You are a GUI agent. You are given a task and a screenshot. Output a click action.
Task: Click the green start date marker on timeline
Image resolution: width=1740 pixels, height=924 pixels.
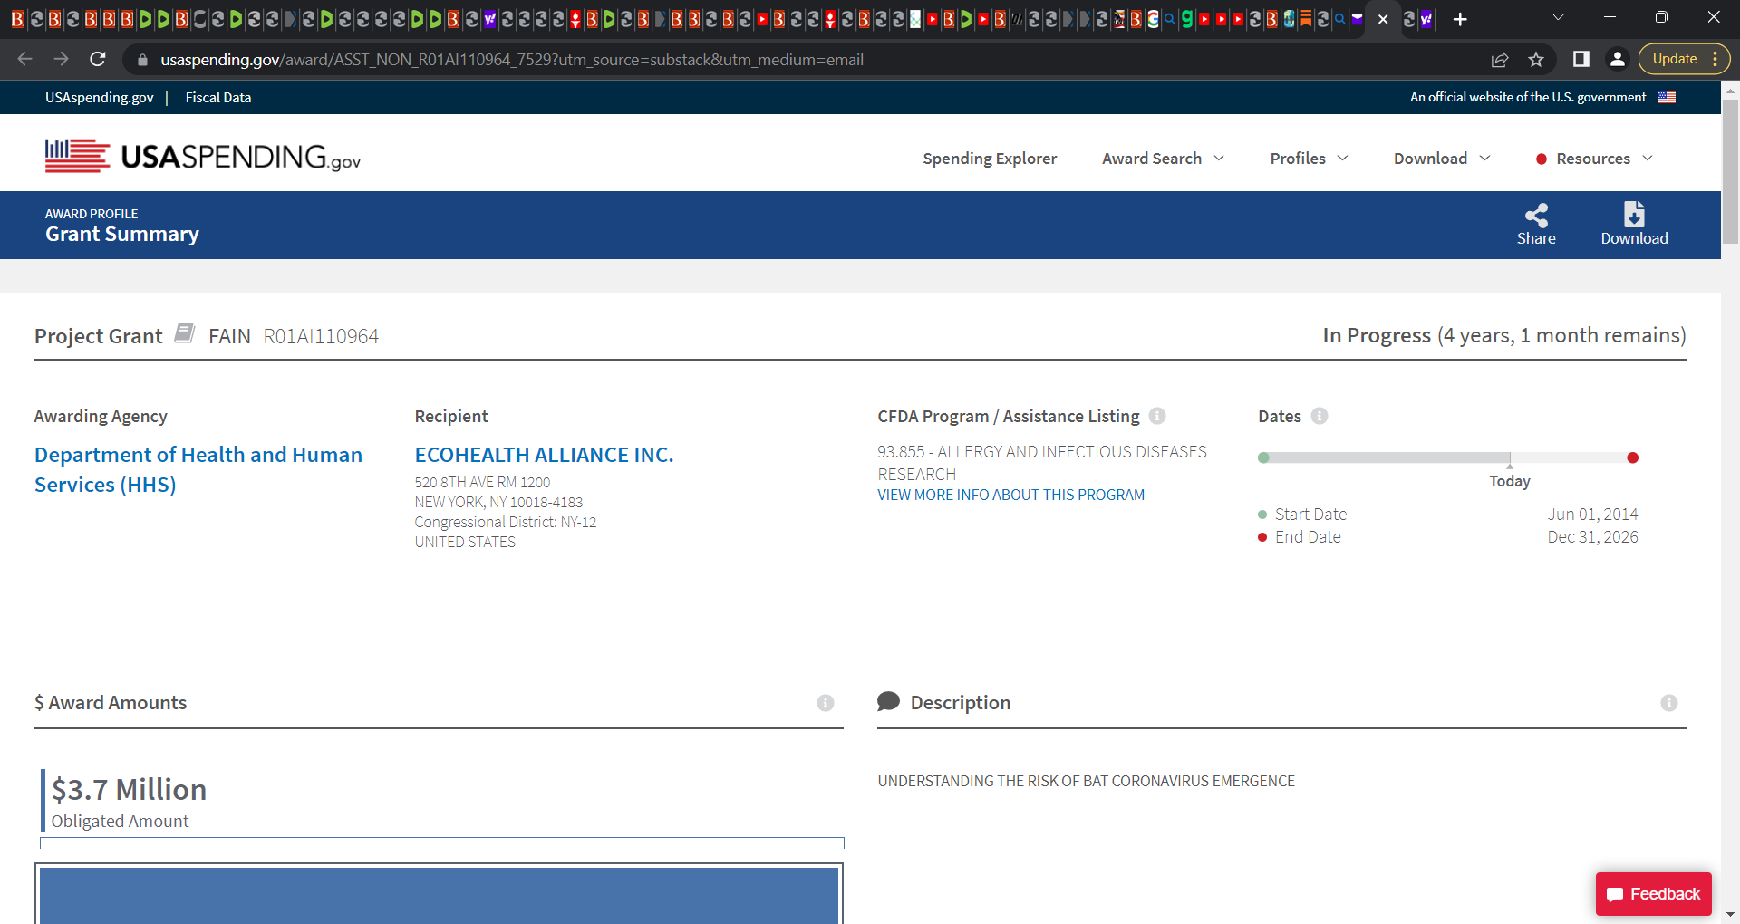click(1263, 457)
